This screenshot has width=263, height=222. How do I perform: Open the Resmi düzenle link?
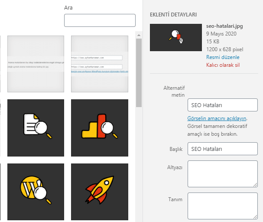point(223,57)
